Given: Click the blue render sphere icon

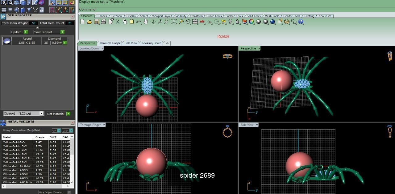Looking at the screenshot, I should [272, 22].
